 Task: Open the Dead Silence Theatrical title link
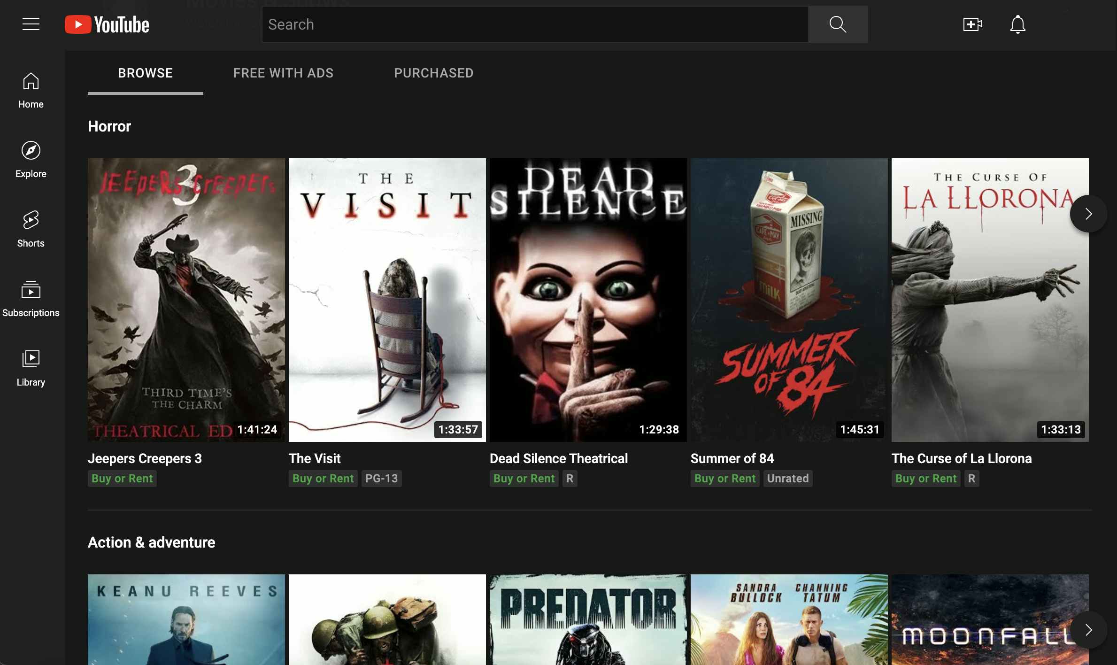point(558,458)
